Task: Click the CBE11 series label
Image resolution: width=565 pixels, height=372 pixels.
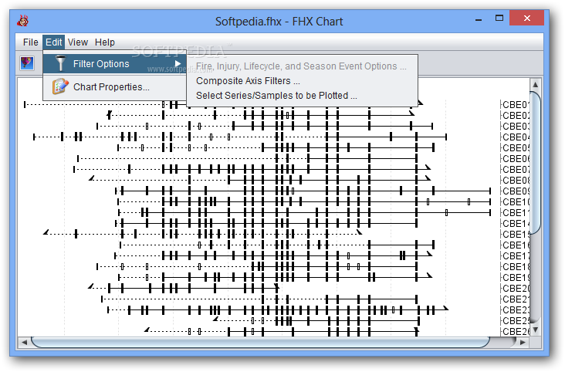Action: 516,213
